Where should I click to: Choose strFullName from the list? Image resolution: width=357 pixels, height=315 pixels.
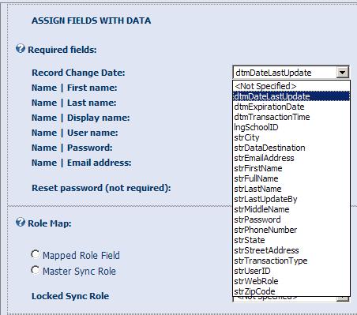291,178
